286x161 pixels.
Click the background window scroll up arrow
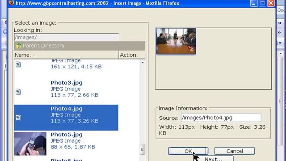click(x=280, y=54)
